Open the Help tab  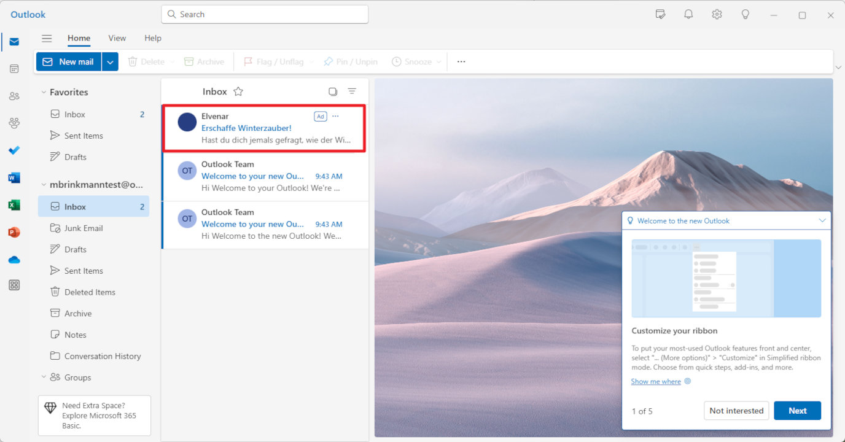pyautogui.click(x=152, y=38)
